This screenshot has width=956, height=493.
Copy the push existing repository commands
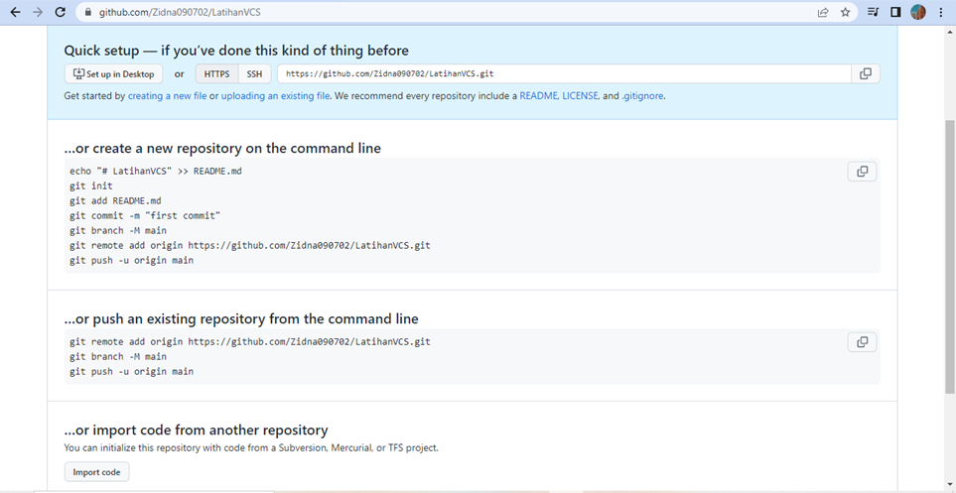tap(862, 342)
